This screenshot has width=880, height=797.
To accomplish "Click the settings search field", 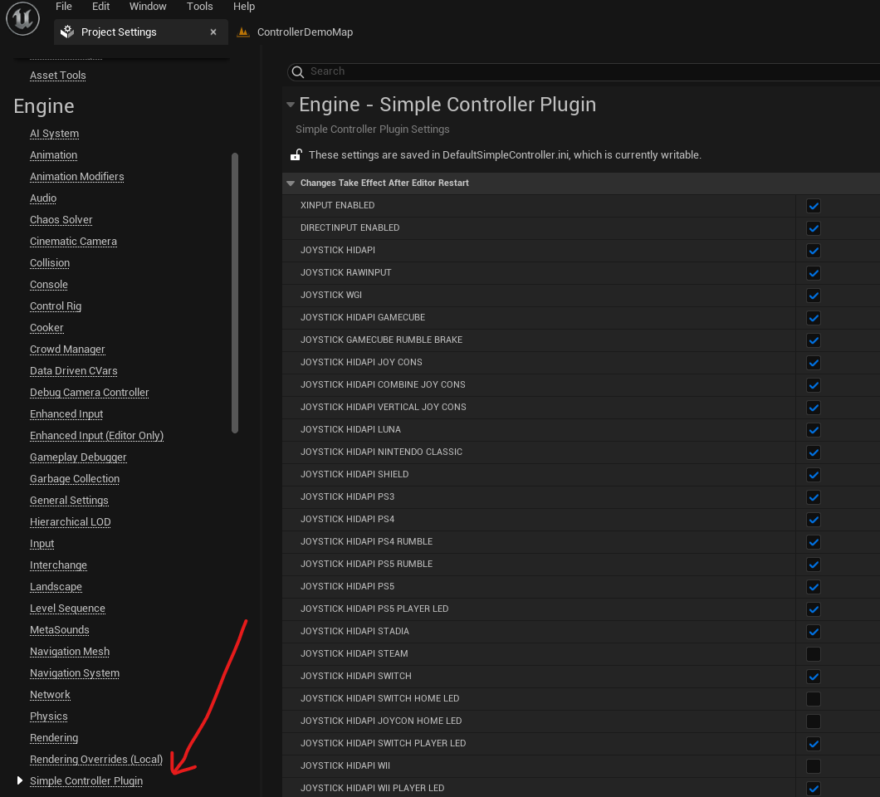I will pyautogui.click(x=581, y=71).
